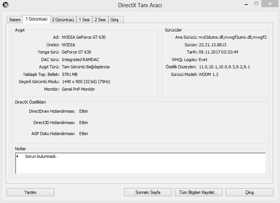Click 'Etkin' beside DirectDraw Hızlandırması

tap(84, 111)
